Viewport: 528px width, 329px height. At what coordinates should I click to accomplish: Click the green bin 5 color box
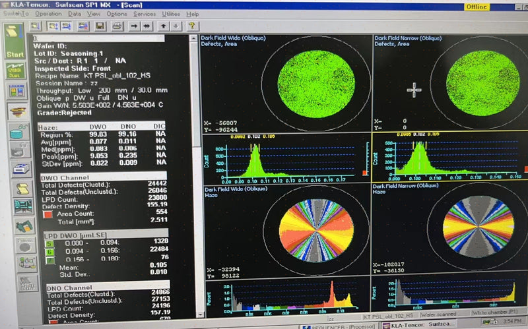tap(49, 244)
